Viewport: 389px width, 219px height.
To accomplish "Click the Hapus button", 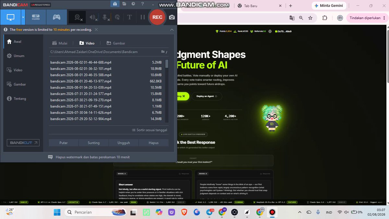I will pyautogui.click(x=154, y=143).
